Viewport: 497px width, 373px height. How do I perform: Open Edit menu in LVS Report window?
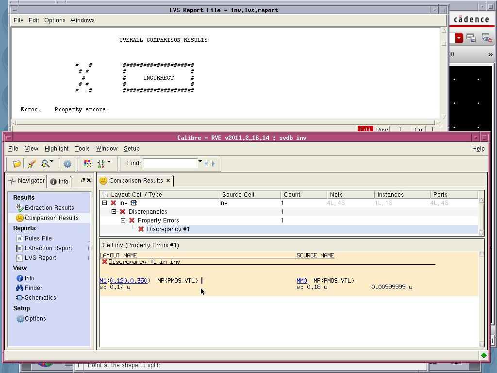point(33,20)
